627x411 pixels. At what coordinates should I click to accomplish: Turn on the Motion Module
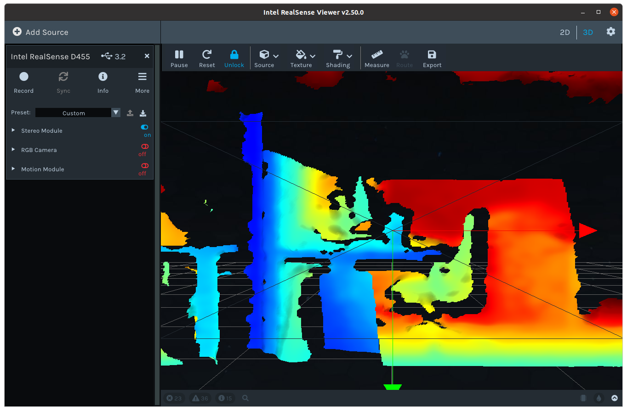coord(144,166)
